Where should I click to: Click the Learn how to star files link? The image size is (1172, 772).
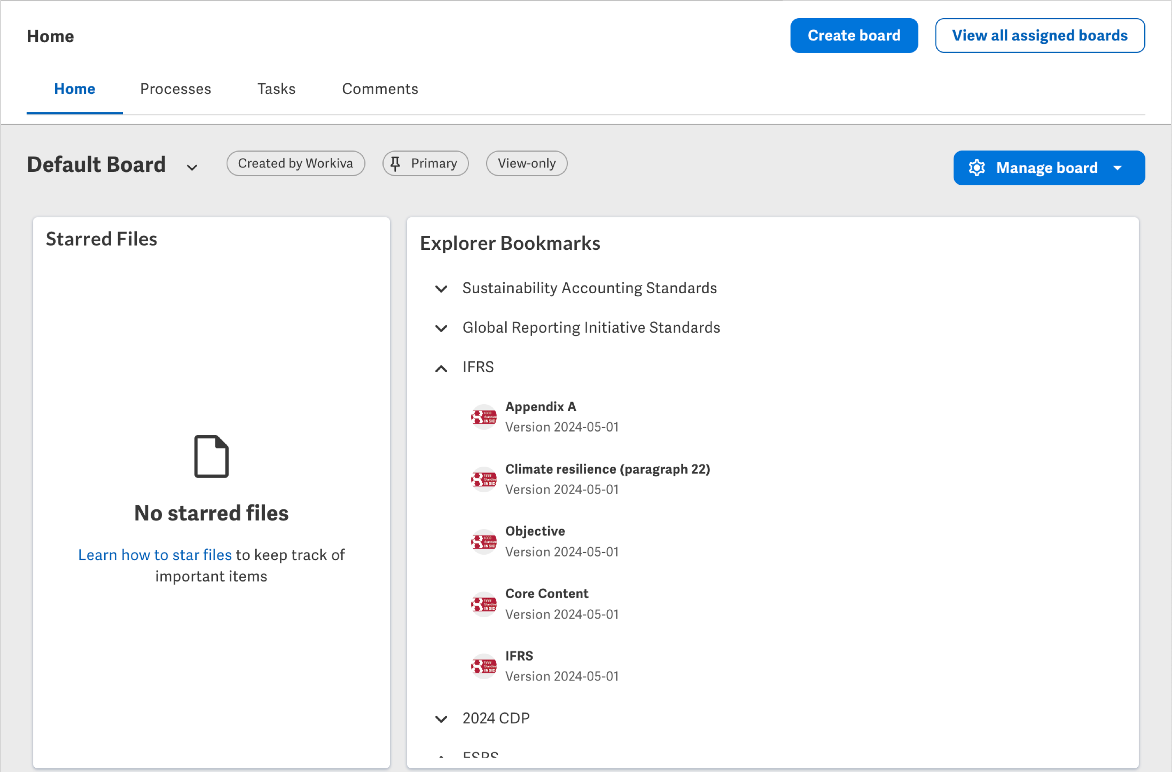(154, 554)
